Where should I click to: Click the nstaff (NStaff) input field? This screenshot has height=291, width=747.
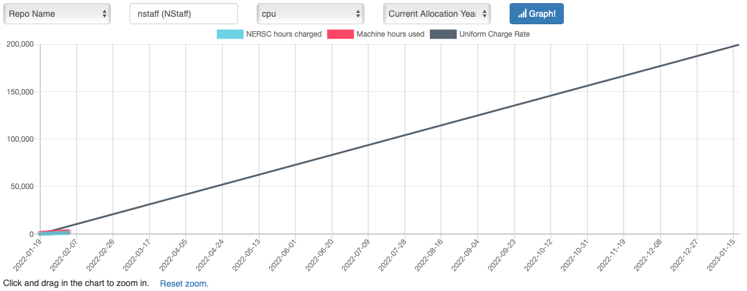click(x=184, y=14)
